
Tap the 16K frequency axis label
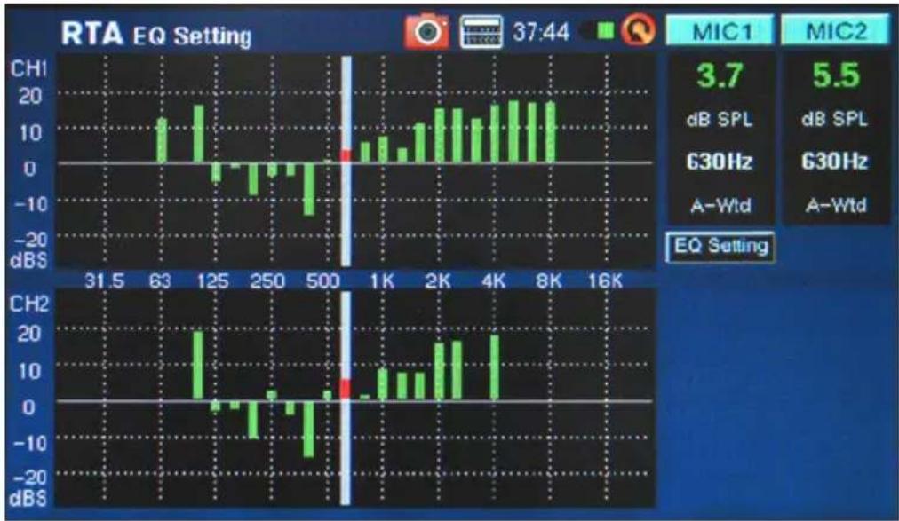[605, 281]
